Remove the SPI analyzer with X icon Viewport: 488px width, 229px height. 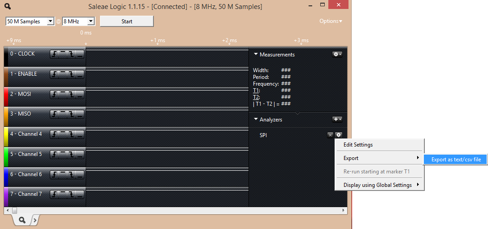(x=330, y=135)
